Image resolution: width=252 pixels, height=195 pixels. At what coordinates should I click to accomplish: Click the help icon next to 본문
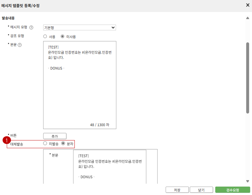point(20,45)
